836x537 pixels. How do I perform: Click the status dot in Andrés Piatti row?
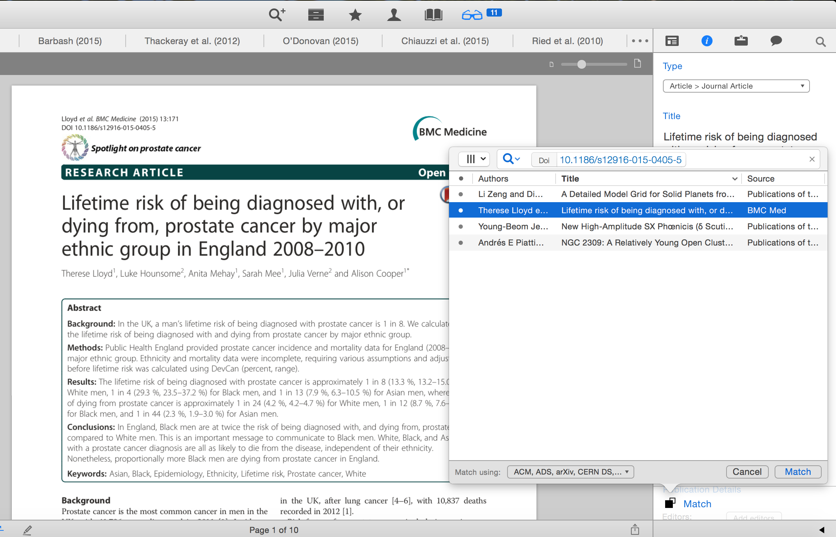[461, 243]
